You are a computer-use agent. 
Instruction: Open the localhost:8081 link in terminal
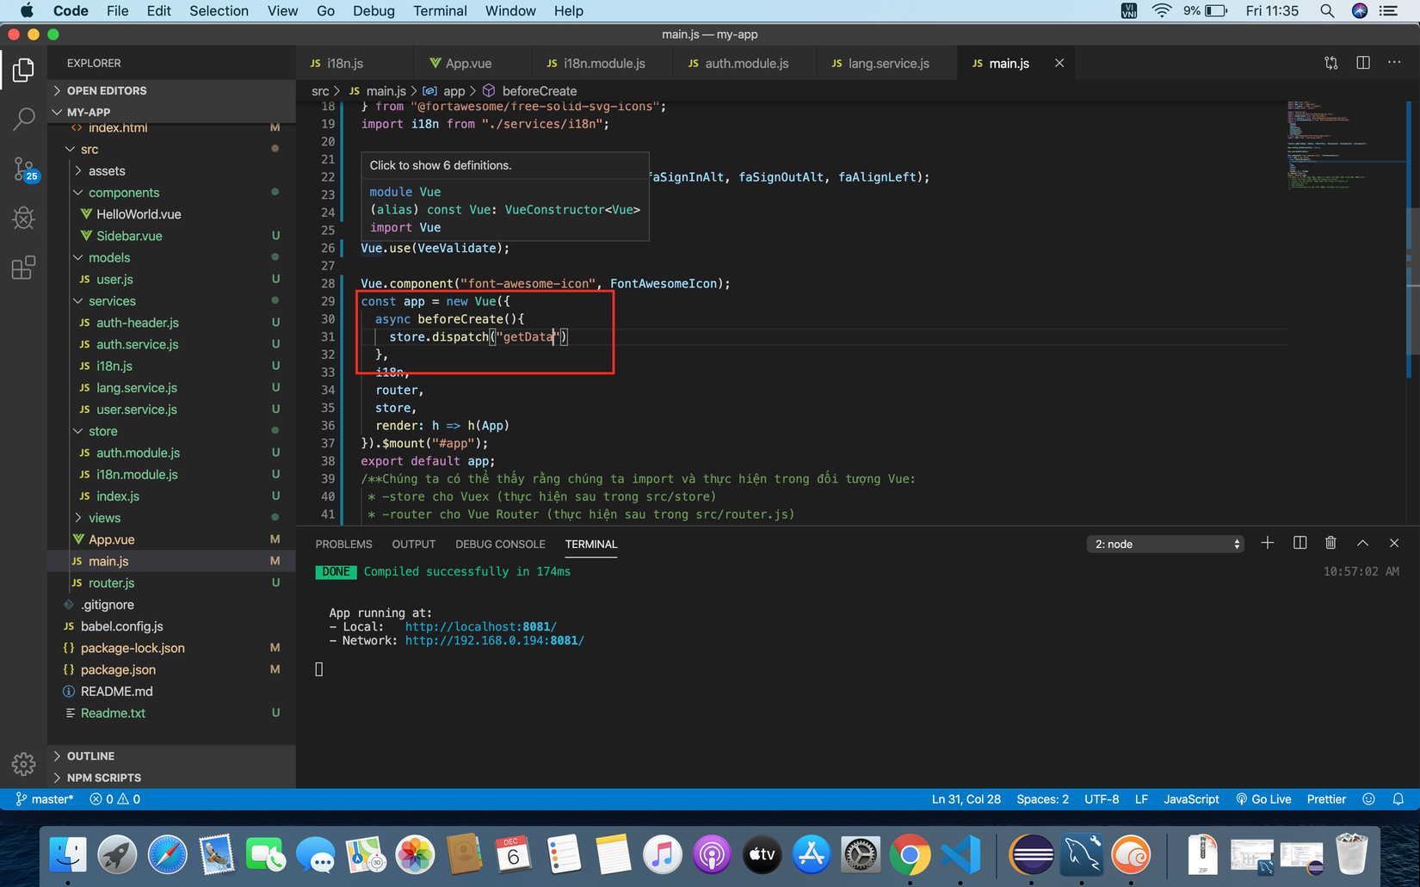(480, 626)
